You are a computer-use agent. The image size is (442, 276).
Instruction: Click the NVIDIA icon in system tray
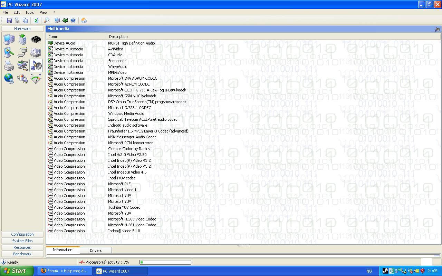pos(417,271)
